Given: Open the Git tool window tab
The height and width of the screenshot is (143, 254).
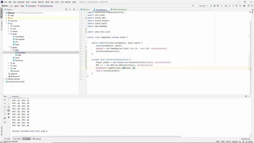Looking at the screenshot, I should 7,139.
